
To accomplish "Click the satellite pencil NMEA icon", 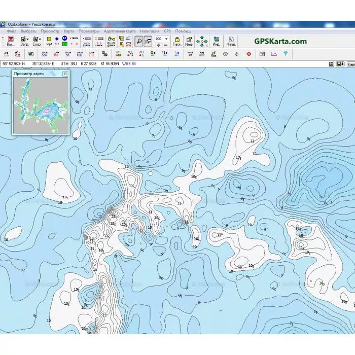I will point(214,54).
